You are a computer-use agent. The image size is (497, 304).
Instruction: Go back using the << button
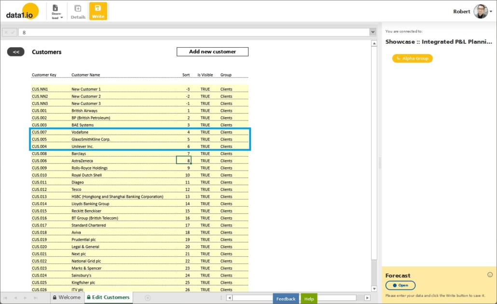(x=15, y=52)
